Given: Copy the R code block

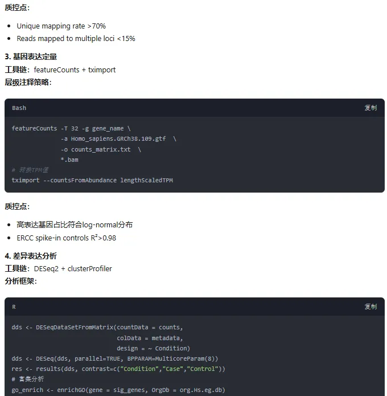Looking at the screenshot, I should 370,307.
